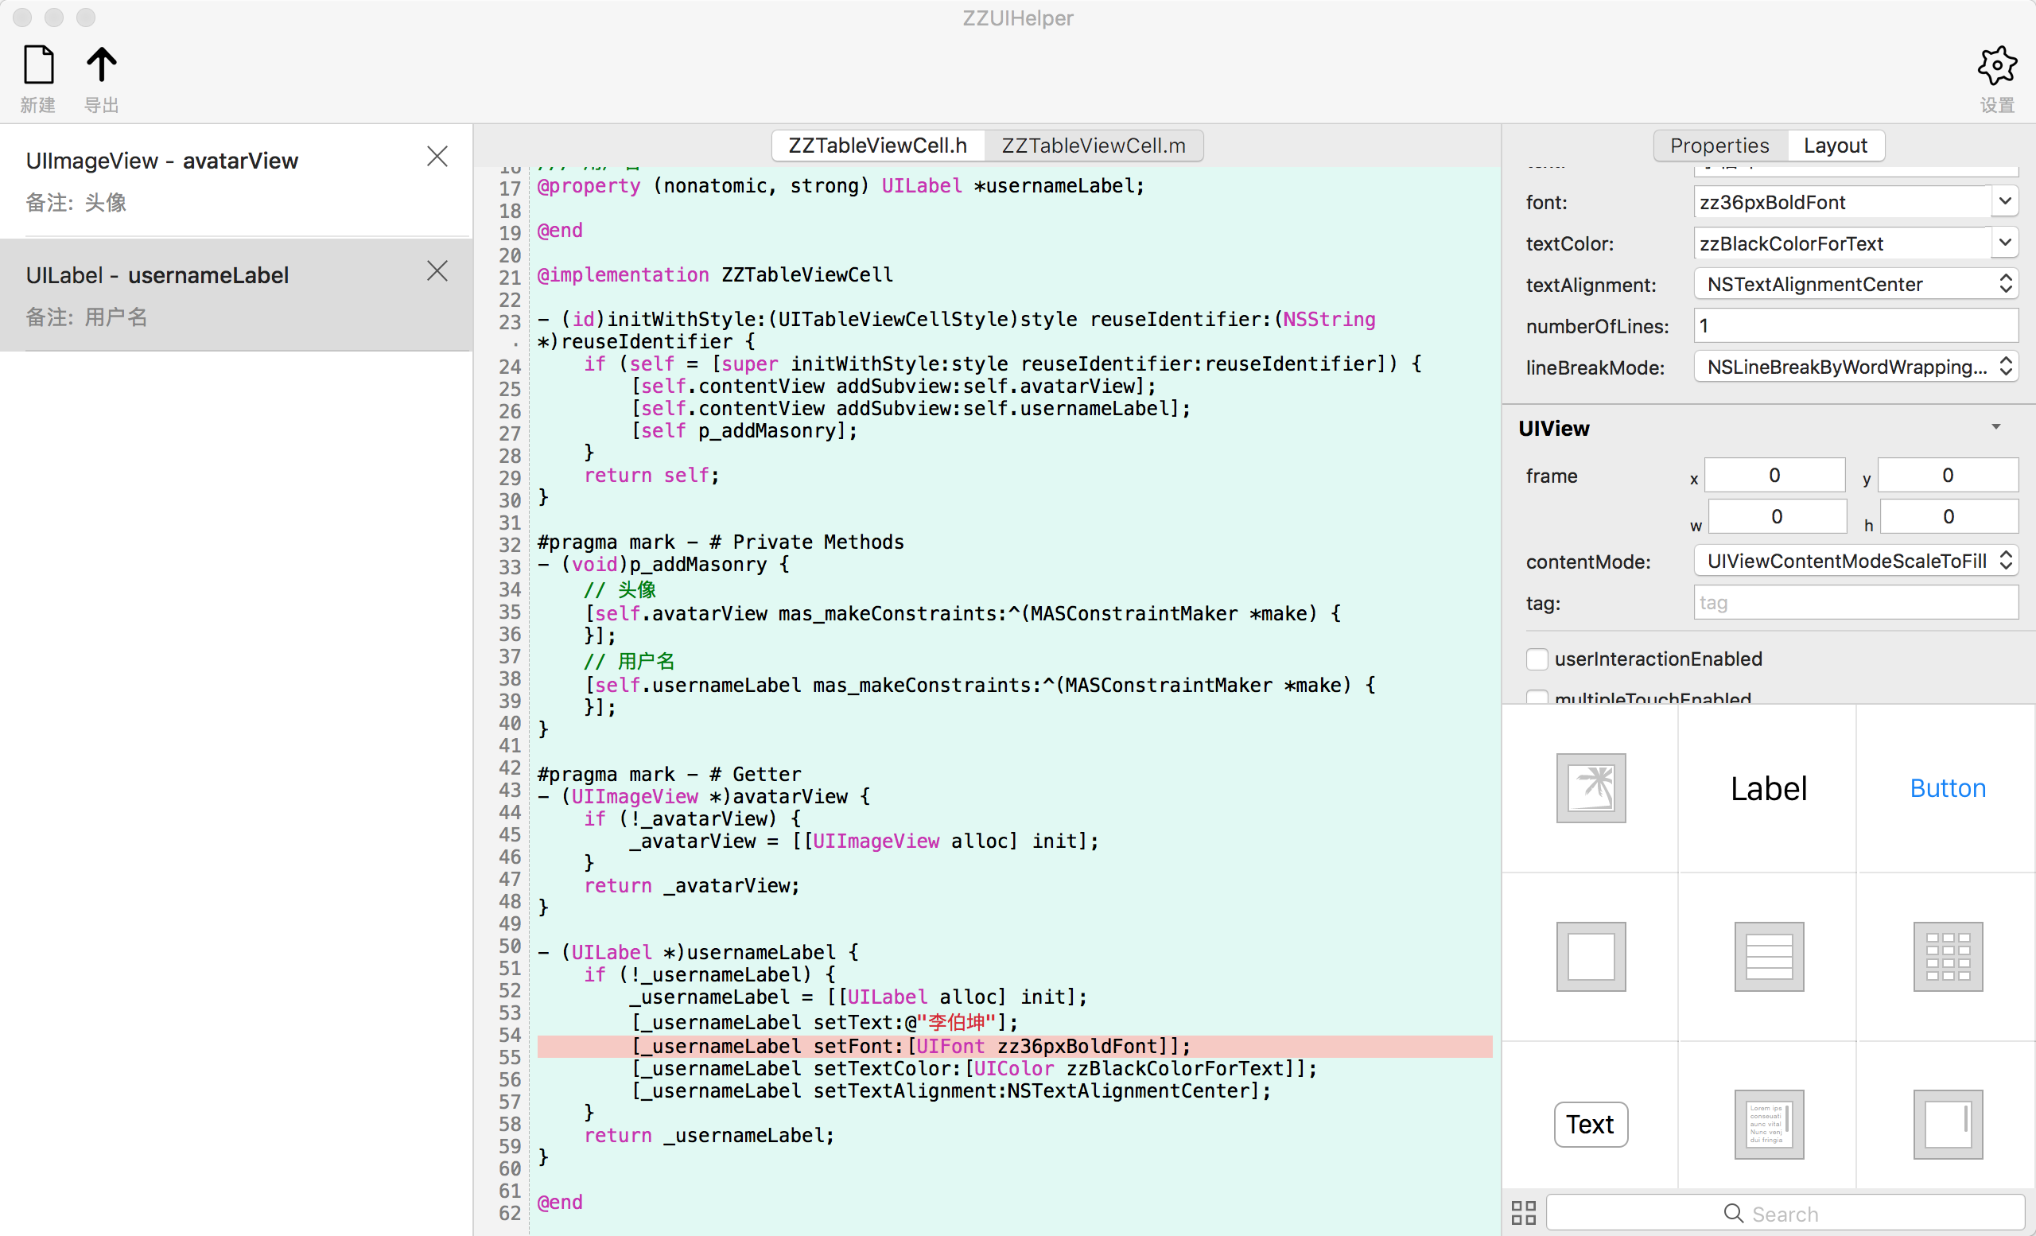Remove the avatarView item with X button

pyautogui.click(x=437, y=156)
